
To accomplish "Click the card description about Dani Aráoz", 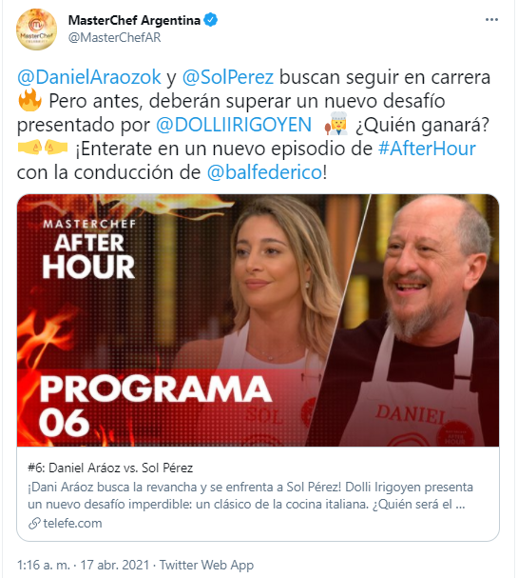I will pyautogui.click(x=250, y=495).
